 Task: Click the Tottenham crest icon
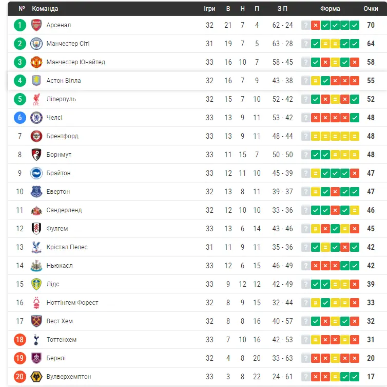pos(36,340)
